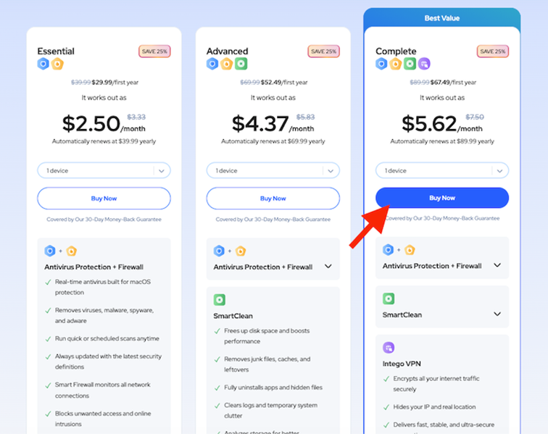Click the SAVE 25% badge on Essential plan

click(154, 51)
